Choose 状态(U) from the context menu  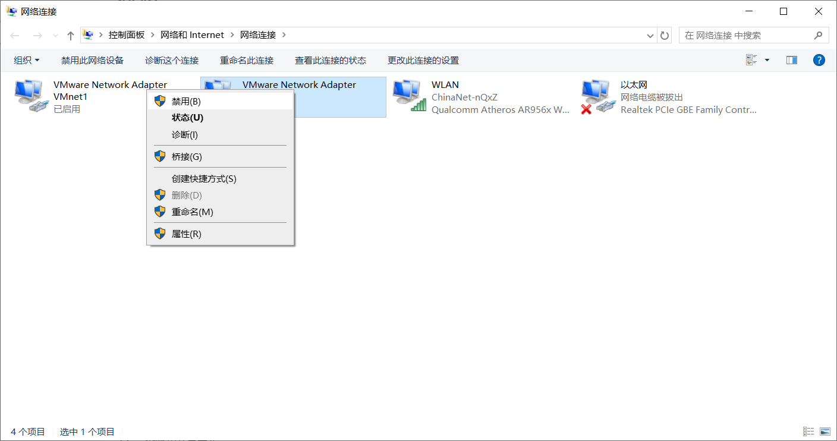(221, 118)
